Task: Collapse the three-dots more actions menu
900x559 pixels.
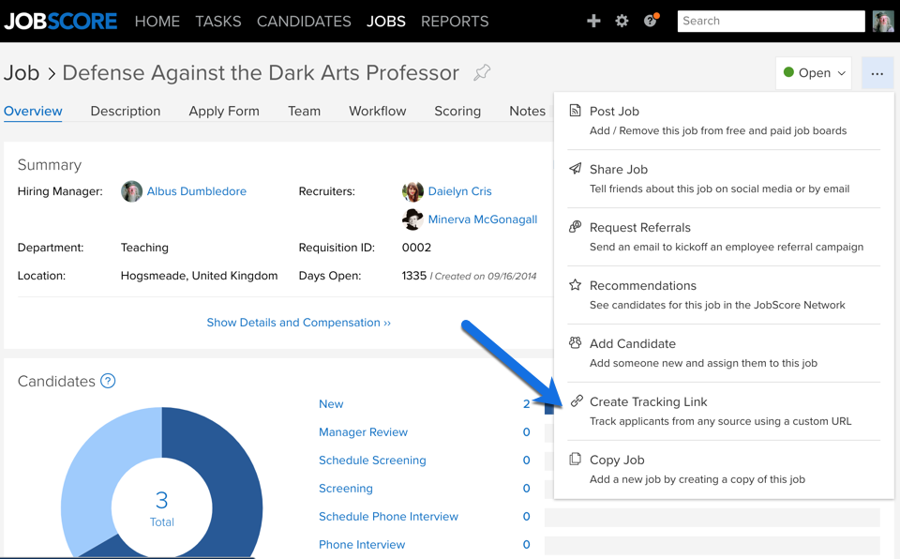Action: (877, 73)
